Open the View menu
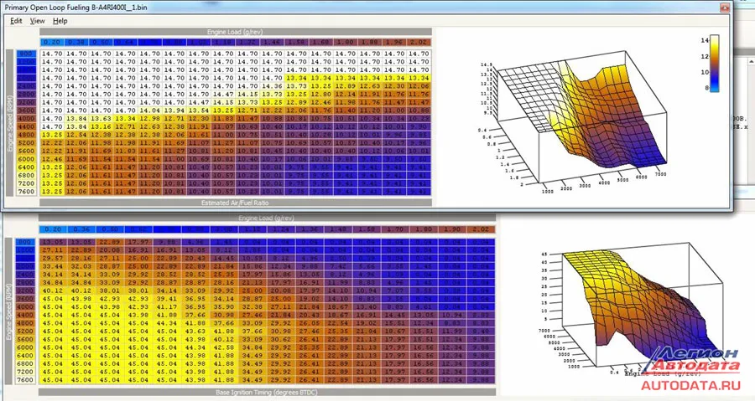The image size is (755, 401). tap(37, 21)
